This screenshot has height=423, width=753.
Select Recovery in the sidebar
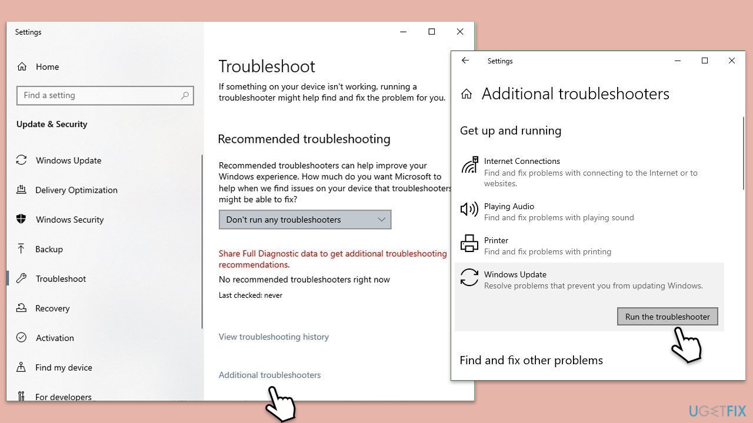pyautogui.click(x=52, y=308)
